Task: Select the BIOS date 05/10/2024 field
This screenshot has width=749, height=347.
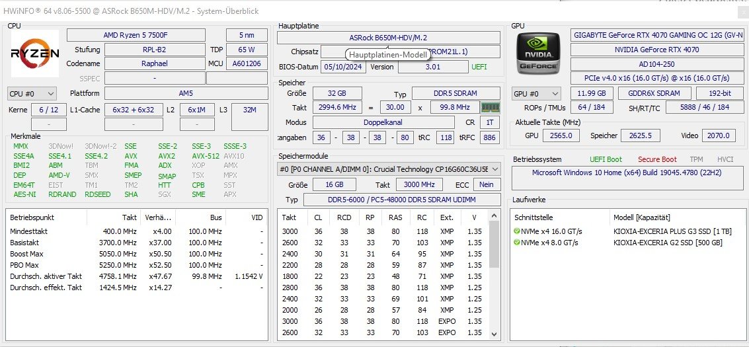Action: (x=344, y=67)
